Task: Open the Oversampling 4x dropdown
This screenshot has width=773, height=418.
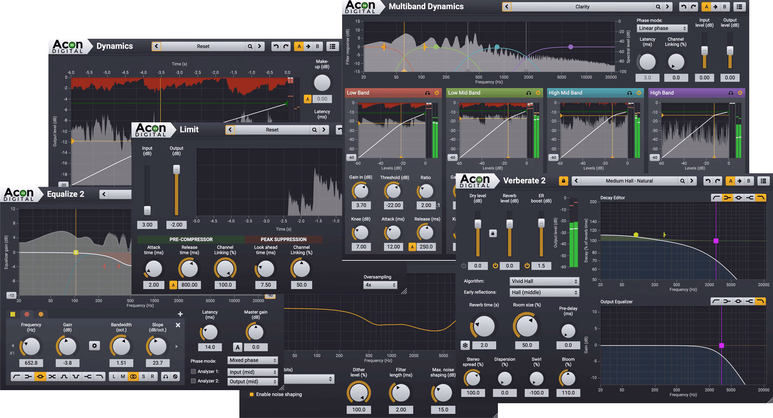Action: tap(380, 285)
